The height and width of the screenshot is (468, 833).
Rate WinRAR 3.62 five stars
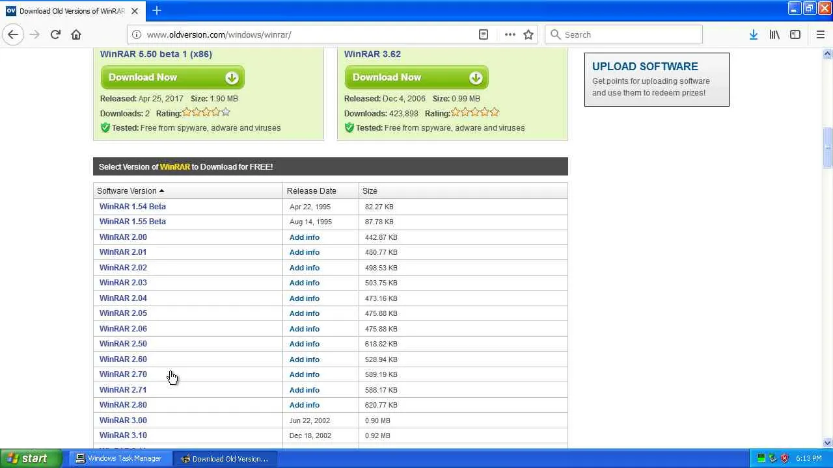(x=495, y=112)
